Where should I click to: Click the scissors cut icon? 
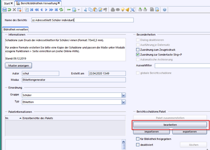[85, 10]
